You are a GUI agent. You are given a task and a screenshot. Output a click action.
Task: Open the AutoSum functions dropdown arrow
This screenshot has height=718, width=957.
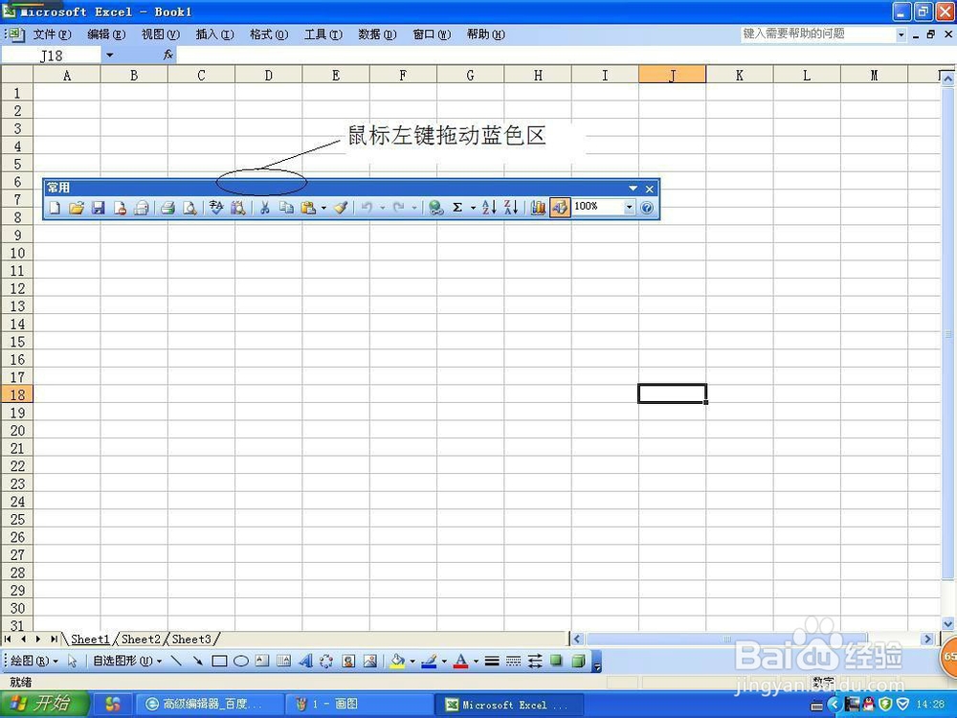tap(473, 208)
